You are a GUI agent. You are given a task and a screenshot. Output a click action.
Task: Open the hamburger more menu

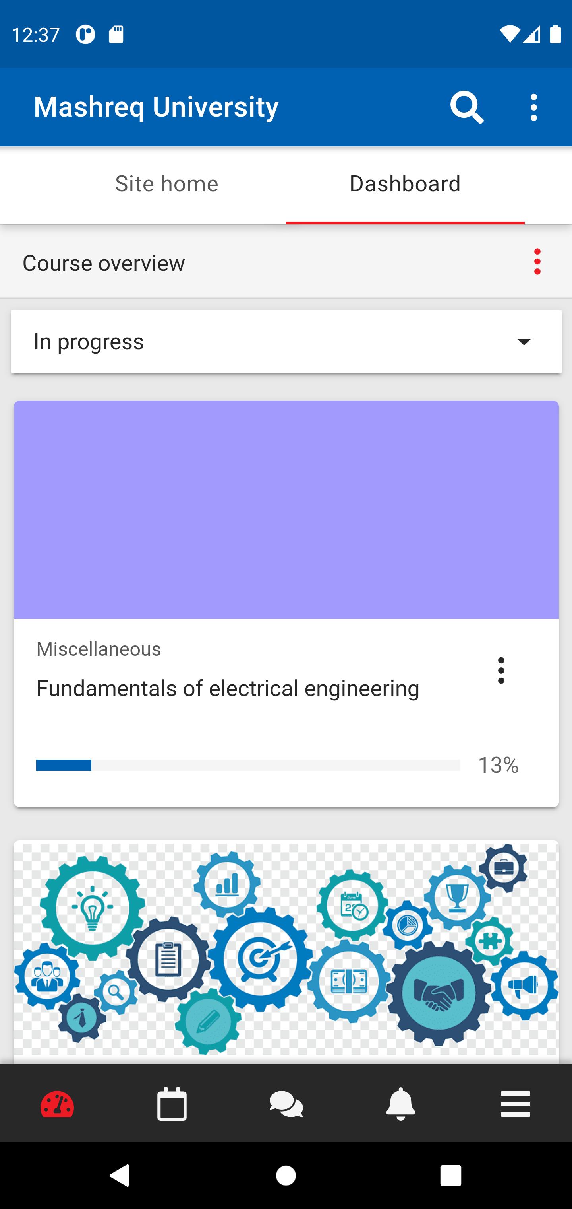515,1104
